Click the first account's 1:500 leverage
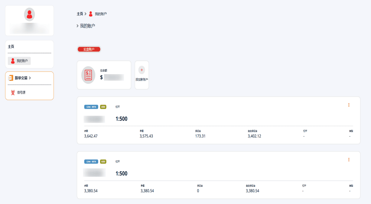The image size is (371, 204). click(x=122, y=119)
